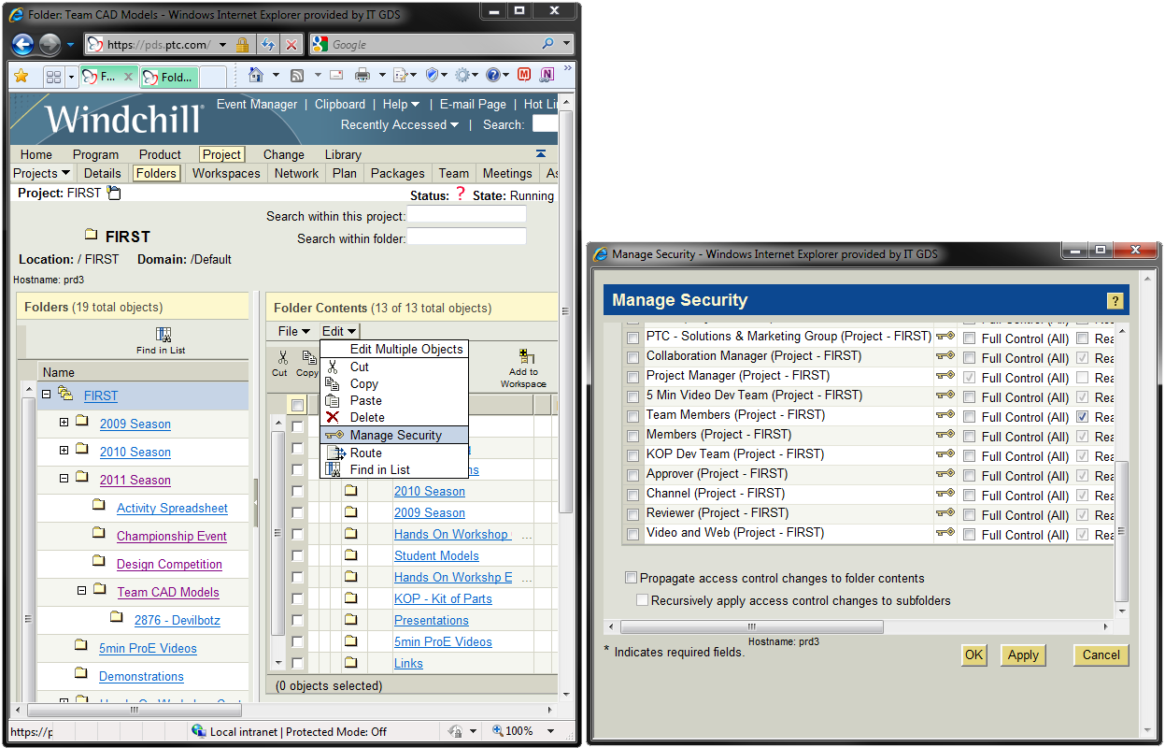Collapse the FIRST root folder tree node

(46, 395)
